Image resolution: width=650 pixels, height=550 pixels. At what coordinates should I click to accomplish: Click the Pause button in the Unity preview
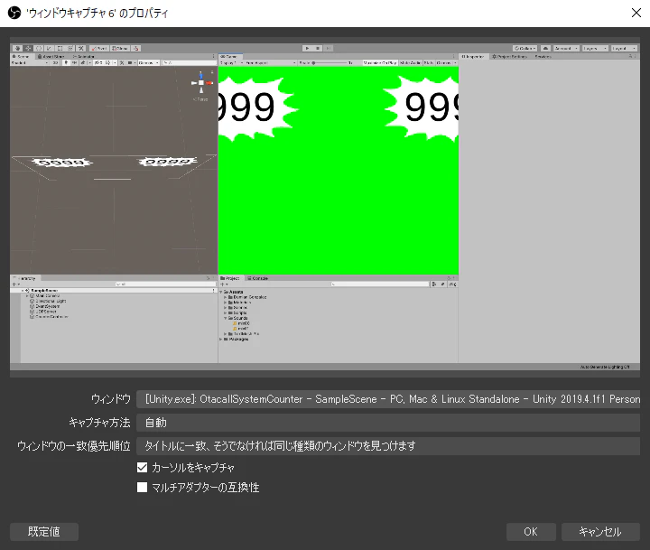click(318, 48)
